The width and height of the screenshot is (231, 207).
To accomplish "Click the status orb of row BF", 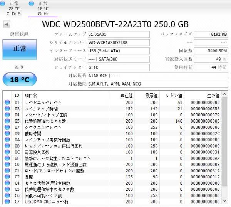I will coord(7,158).
